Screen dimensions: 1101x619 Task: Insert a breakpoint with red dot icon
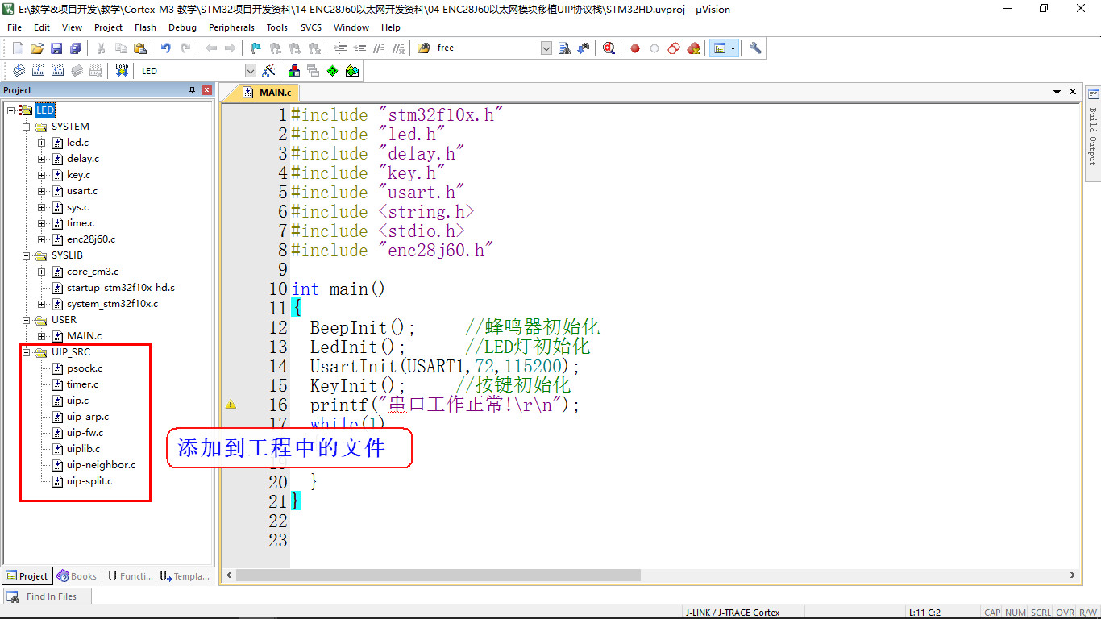click(635, 48)
